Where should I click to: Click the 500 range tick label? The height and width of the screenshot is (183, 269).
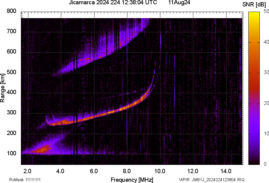tap(11, 72)
